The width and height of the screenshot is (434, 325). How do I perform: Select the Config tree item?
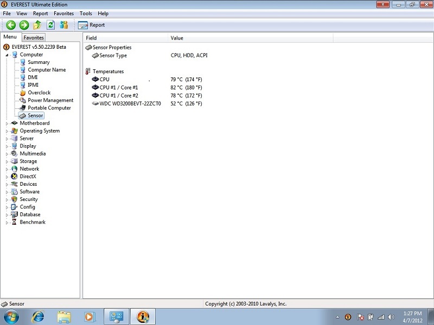[x=28, y=207]
